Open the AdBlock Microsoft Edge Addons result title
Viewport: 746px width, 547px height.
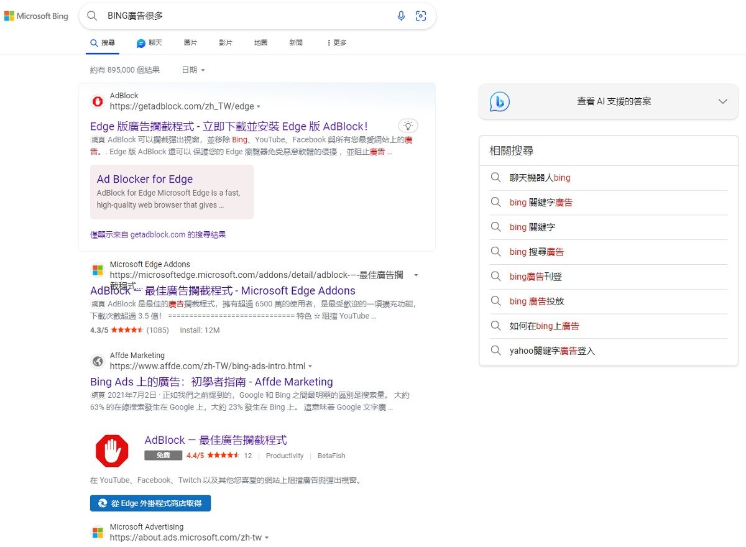223,290
